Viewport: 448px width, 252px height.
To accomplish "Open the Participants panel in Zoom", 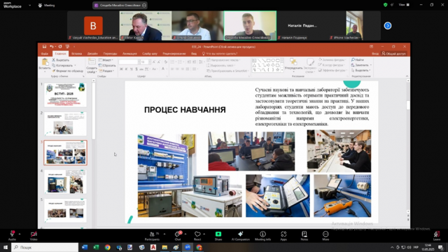I will pos(153,236).
